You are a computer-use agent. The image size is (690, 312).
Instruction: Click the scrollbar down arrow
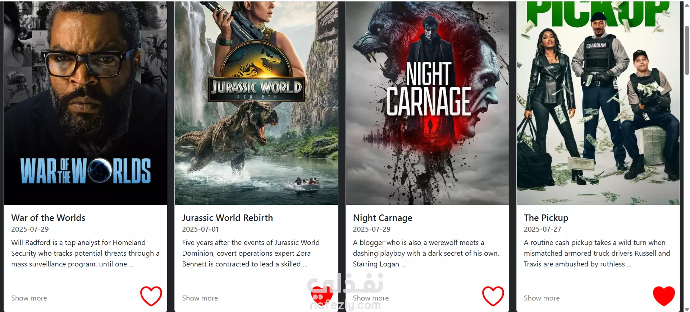point(687,309)
